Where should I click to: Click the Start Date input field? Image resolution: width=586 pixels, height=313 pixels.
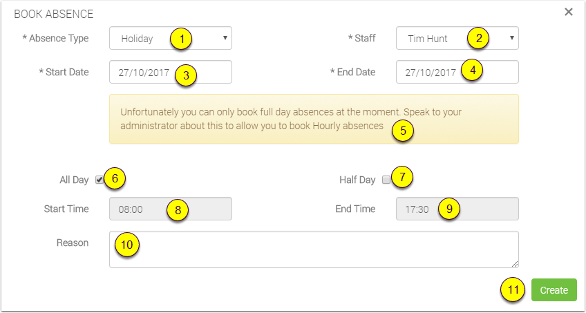point(142,72)
